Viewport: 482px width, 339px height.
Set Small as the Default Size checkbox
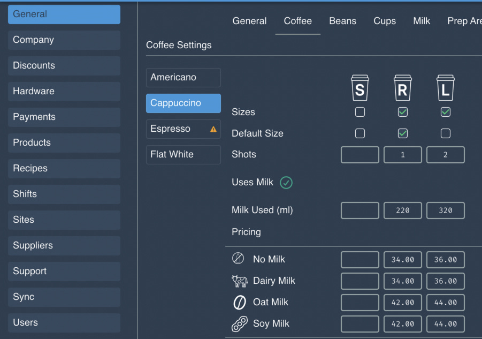coord(359,133)
